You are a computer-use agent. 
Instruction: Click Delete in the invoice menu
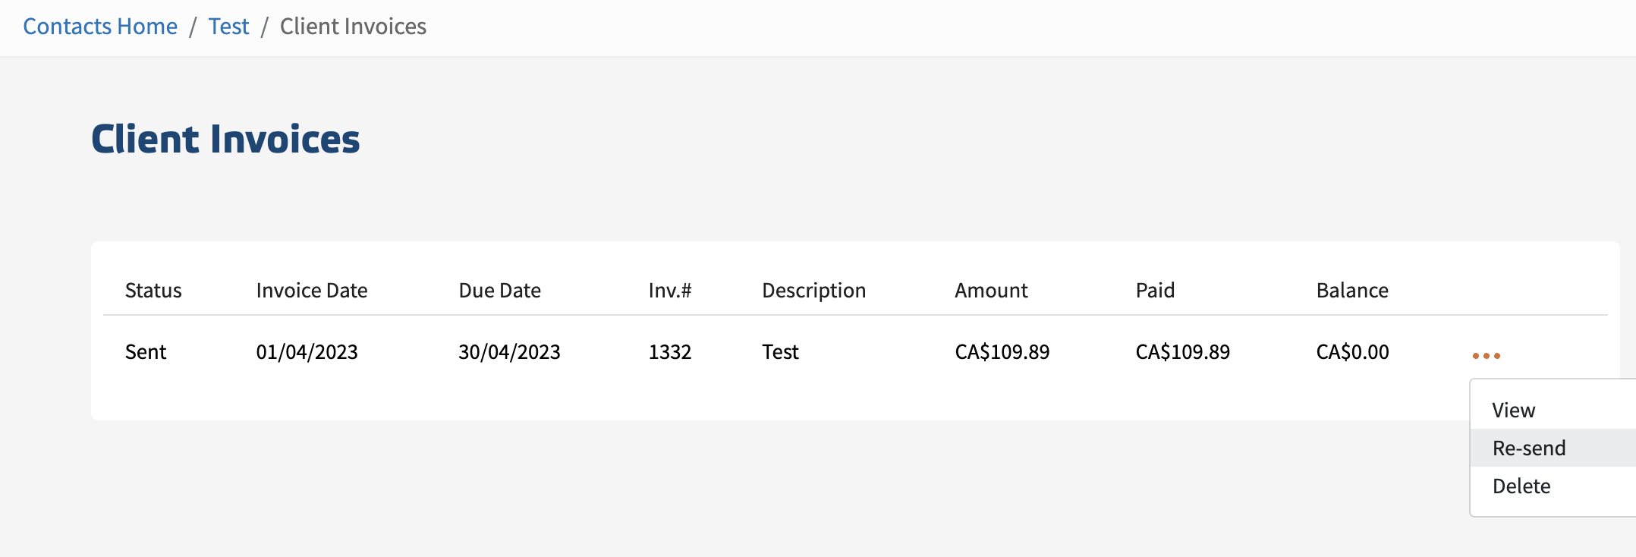(1521, 486)
